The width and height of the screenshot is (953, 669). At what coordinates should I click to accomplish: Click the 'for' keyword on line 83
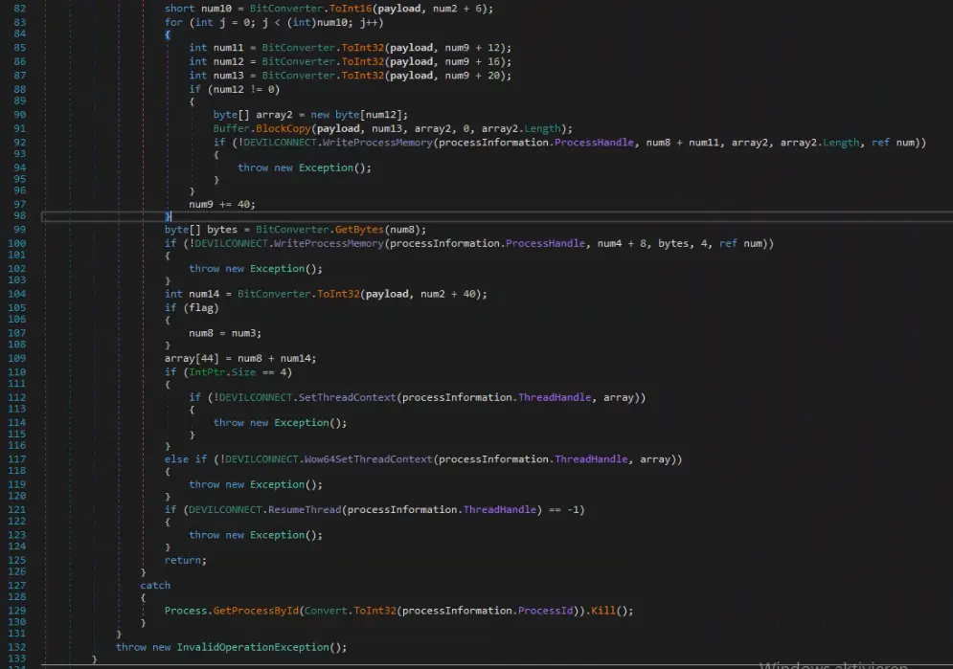173,22
